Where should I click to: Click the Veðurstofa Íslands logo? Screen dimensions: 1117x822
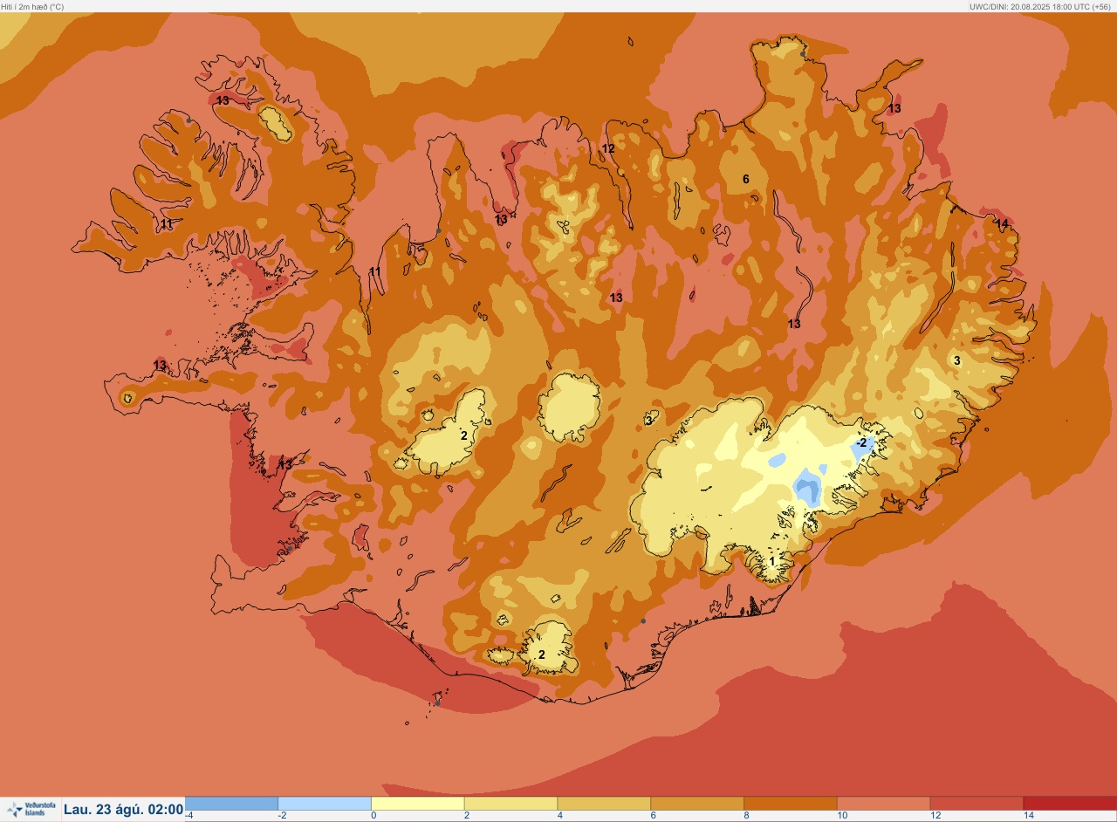[x=30, y=809]
